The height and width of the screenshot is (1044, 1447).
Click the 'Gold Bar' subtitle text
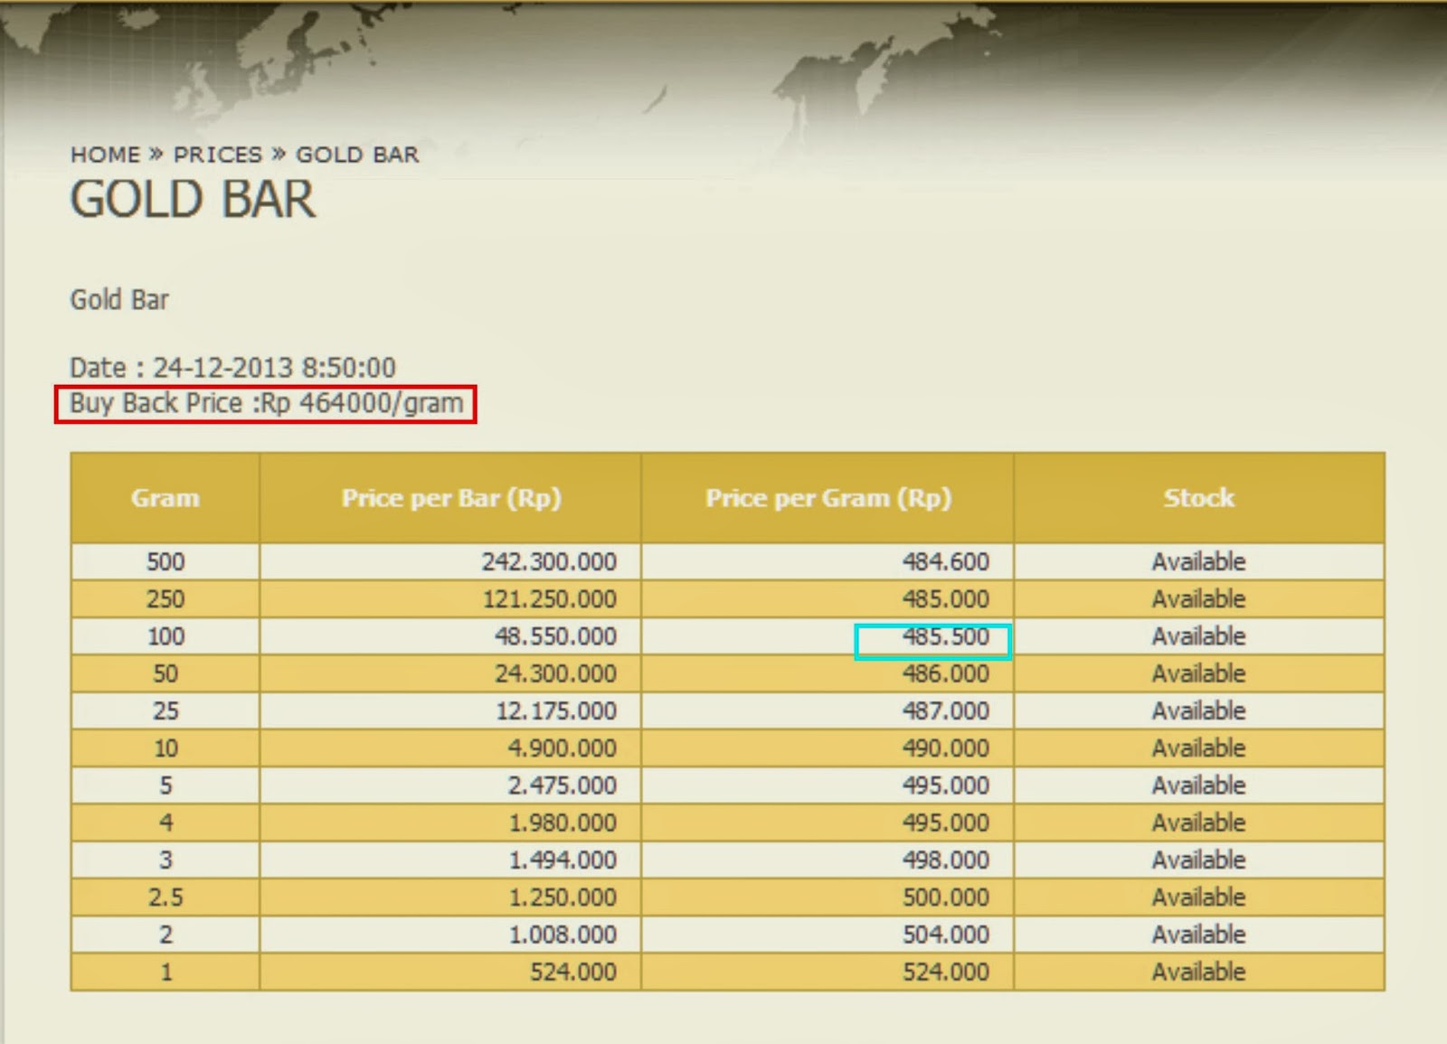119,299
